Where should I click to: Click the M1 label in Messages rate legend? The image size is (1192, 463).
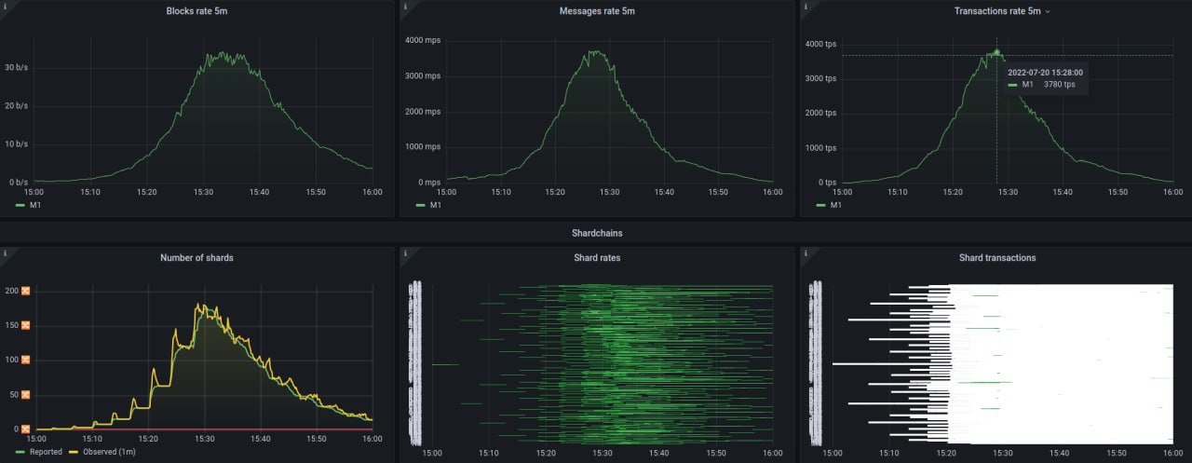(x=436, y=205)
